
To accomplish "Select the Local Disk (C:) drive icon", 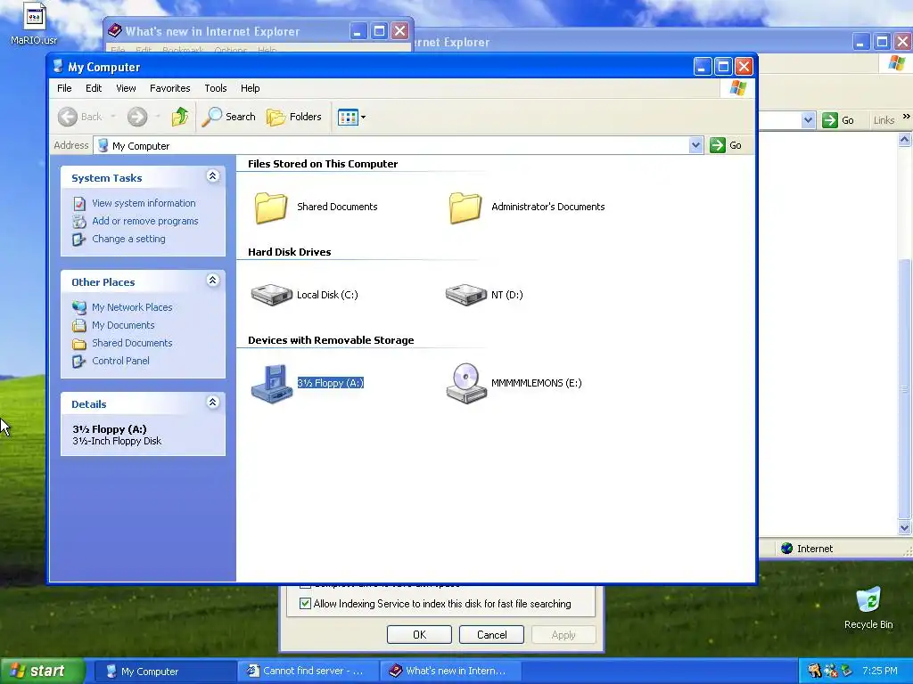I will (x=271, y=294).
